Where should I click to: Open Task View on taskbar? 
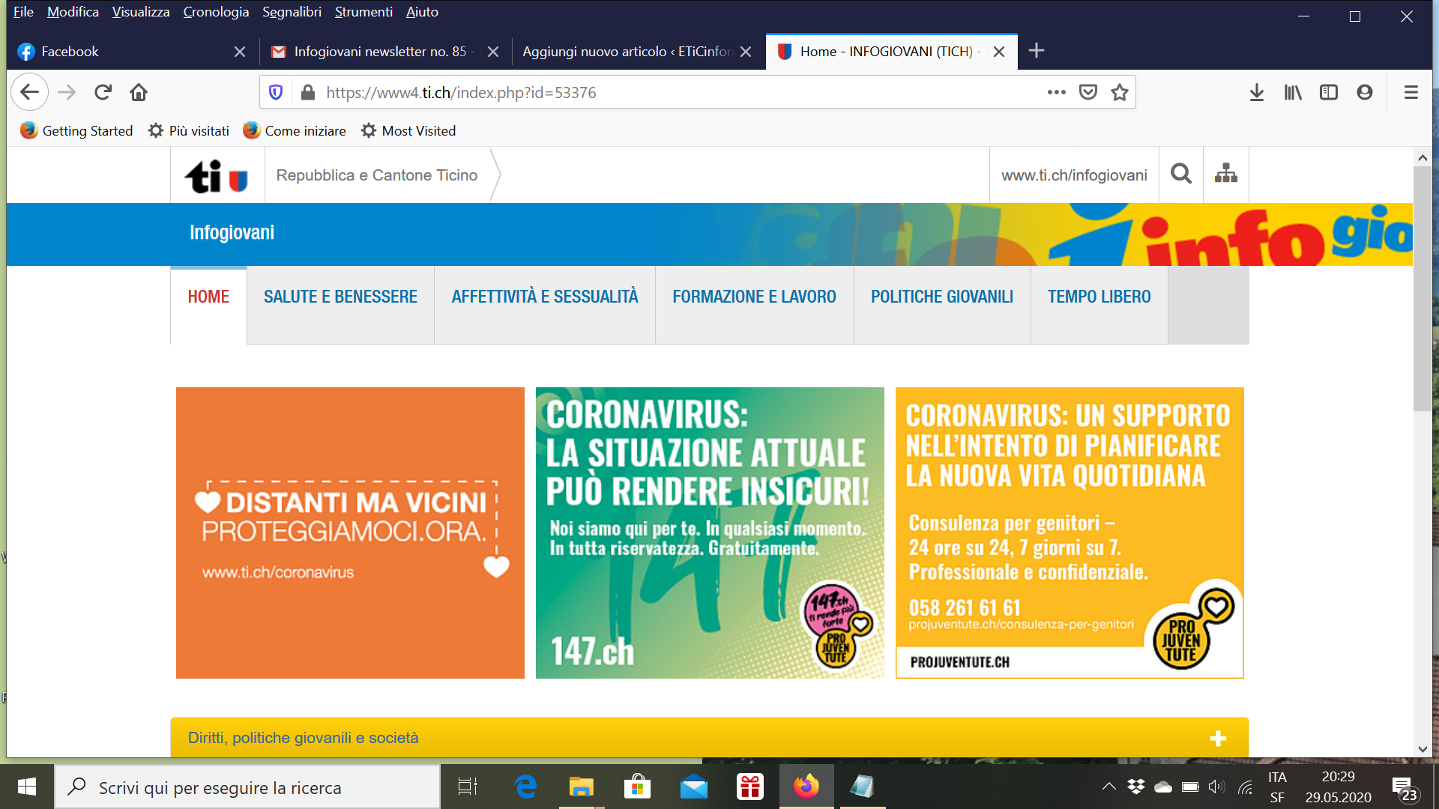(468, 787)
